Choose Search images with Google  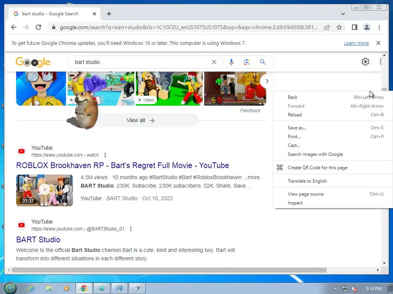333,154
